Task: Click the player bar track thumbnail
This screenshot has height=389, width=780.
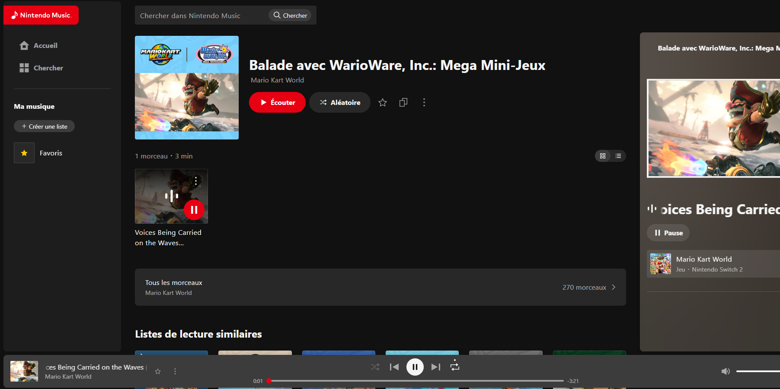Action: pyautogui.click(x=24, y=371)
